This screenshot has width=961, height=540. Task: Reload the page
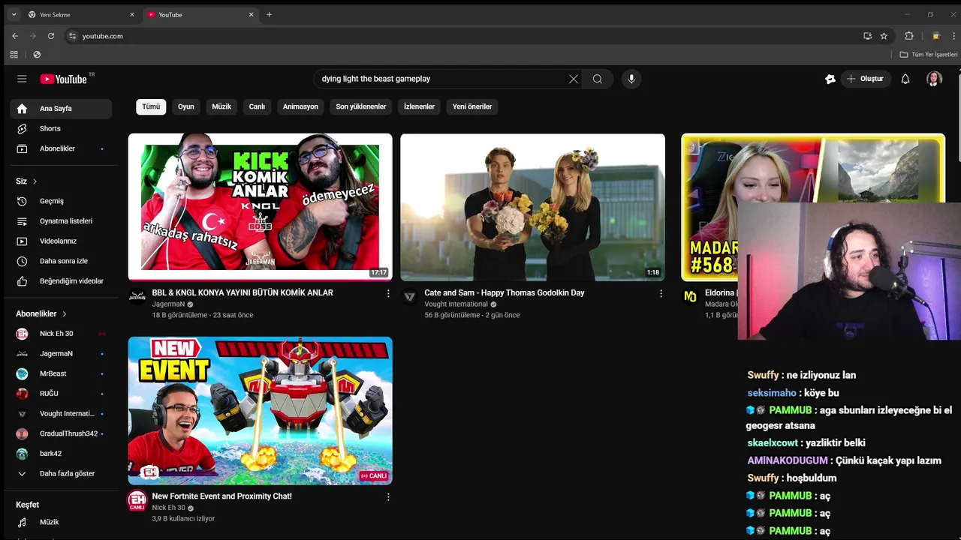51,36
